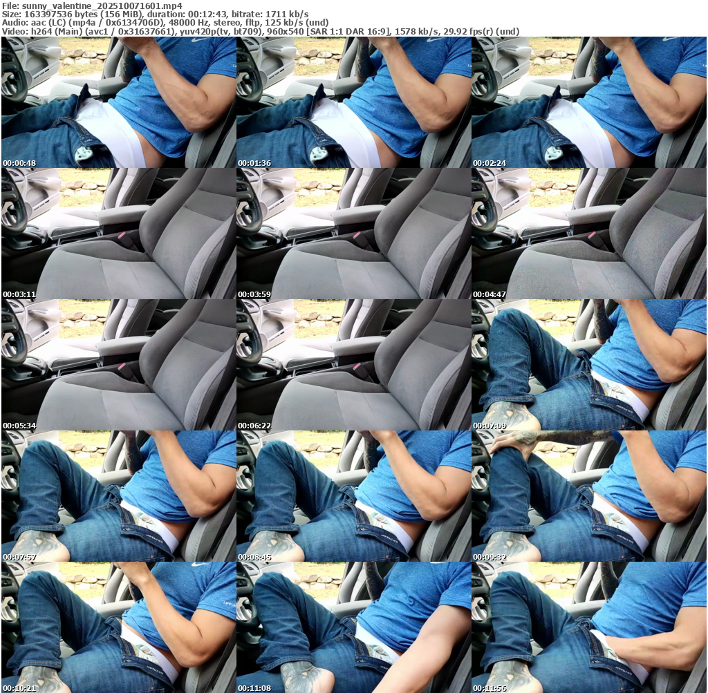
Task: Click the Size and duration line
Action: click(156, 14)
